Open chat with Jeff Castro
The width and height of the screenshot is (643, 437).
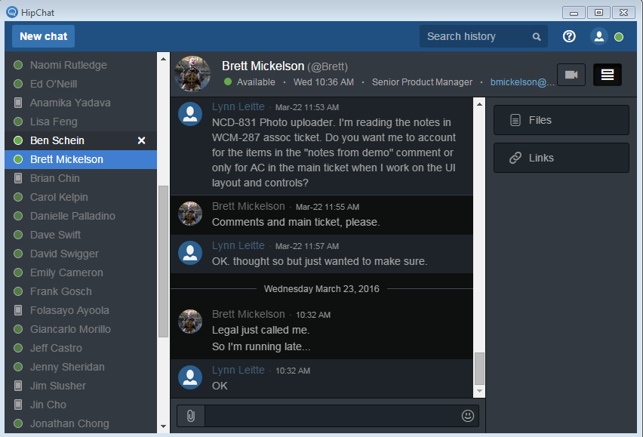(81, 348)
